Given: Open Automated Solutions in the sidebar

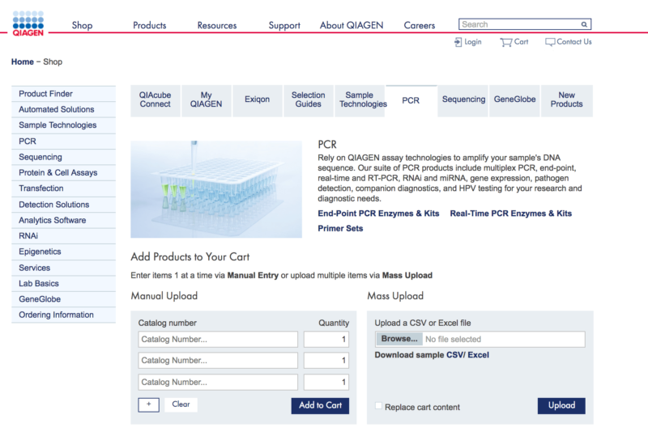Looking at the screenshot, I should pyautogui.click(x=64, y=109).
